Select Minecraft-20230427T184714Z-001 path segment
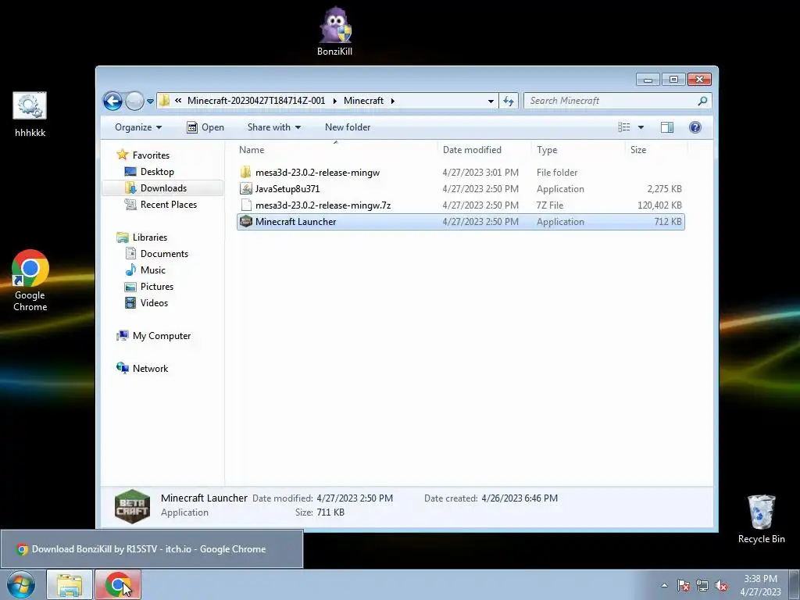Image resolution: width=800 pixels, height=600 pixels. [x=256, y=101]
